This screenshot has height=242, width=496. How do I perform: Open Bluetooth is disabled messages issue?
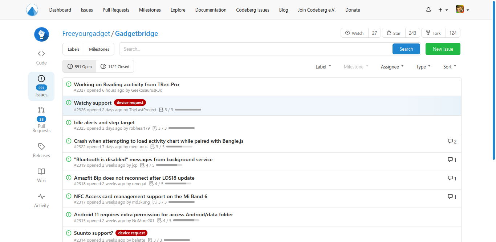[143, 159]
